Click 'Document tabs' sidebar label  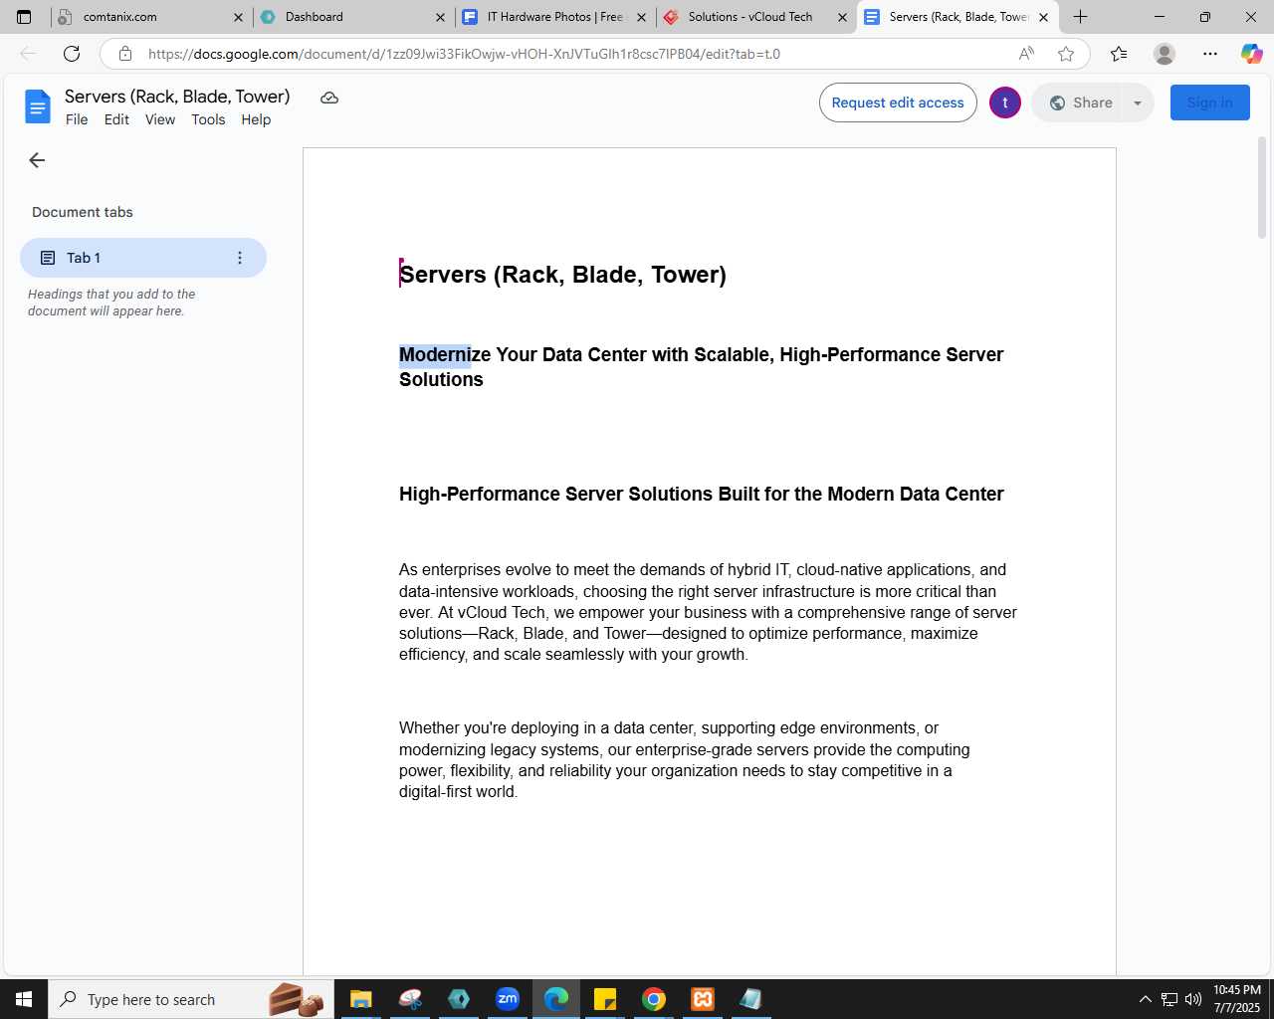point(83,212)
